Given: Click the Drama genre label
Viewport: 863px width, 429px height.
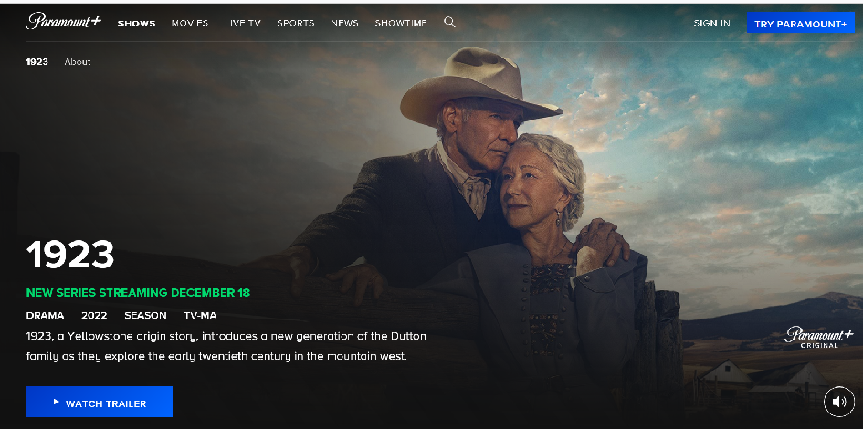Looking at the screenshot, I should [45, 315].
